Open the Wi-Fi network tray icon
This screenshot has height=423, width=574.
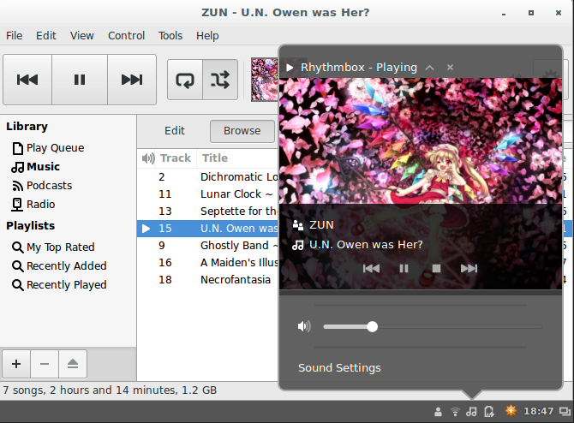pyautogui.click(x=455, y=412)
